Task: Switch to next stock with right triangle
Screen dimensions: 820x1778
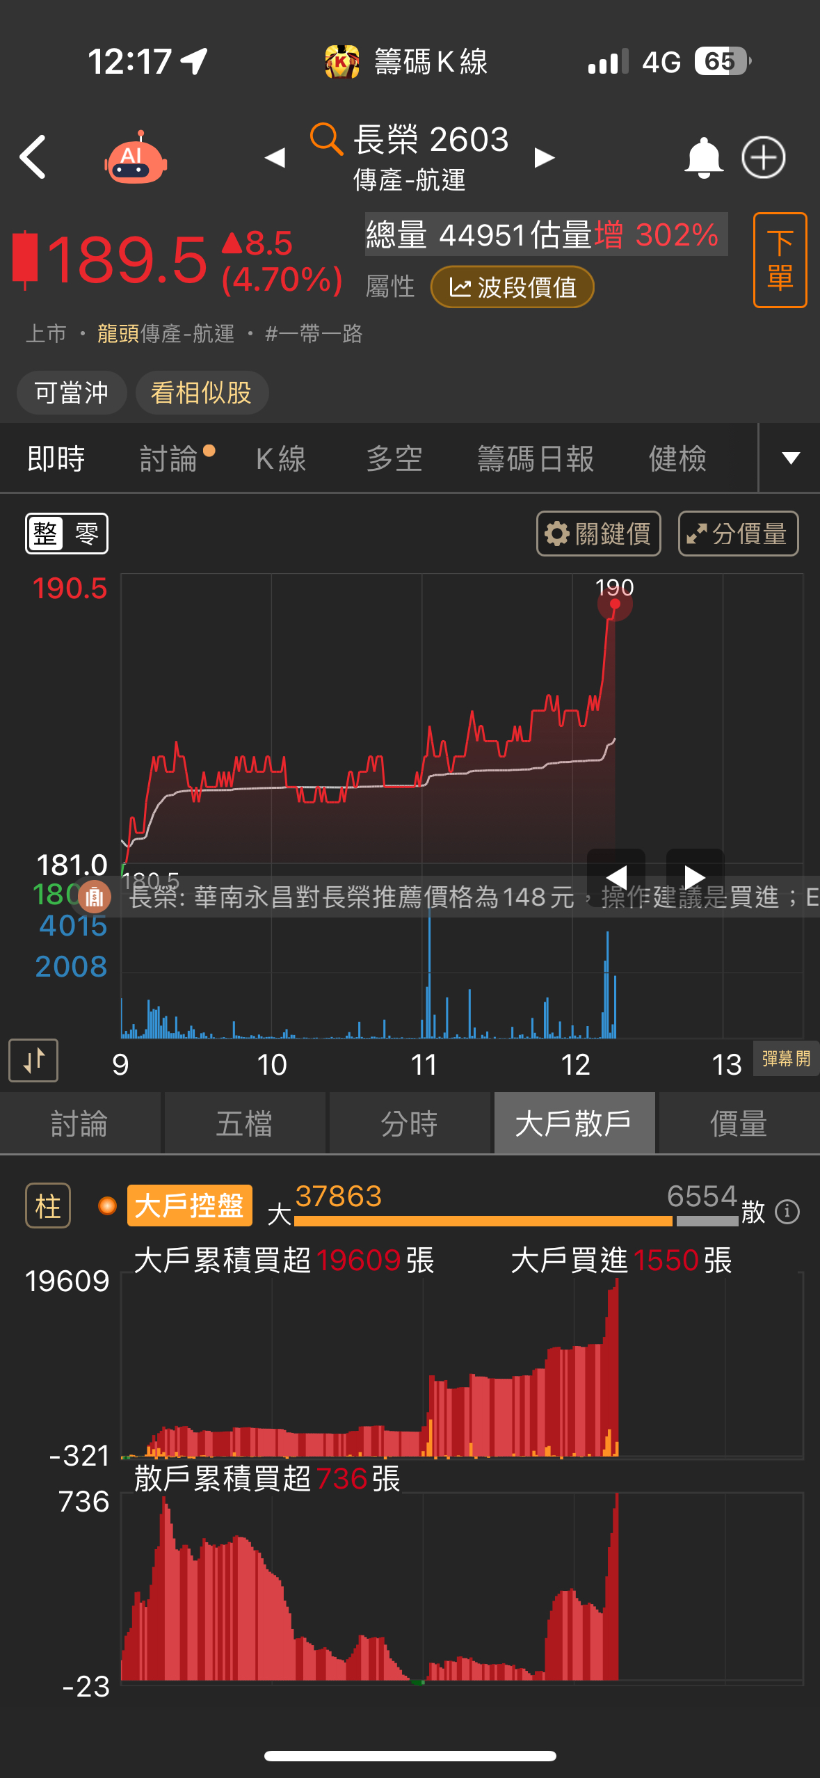Action: [544, 158]
